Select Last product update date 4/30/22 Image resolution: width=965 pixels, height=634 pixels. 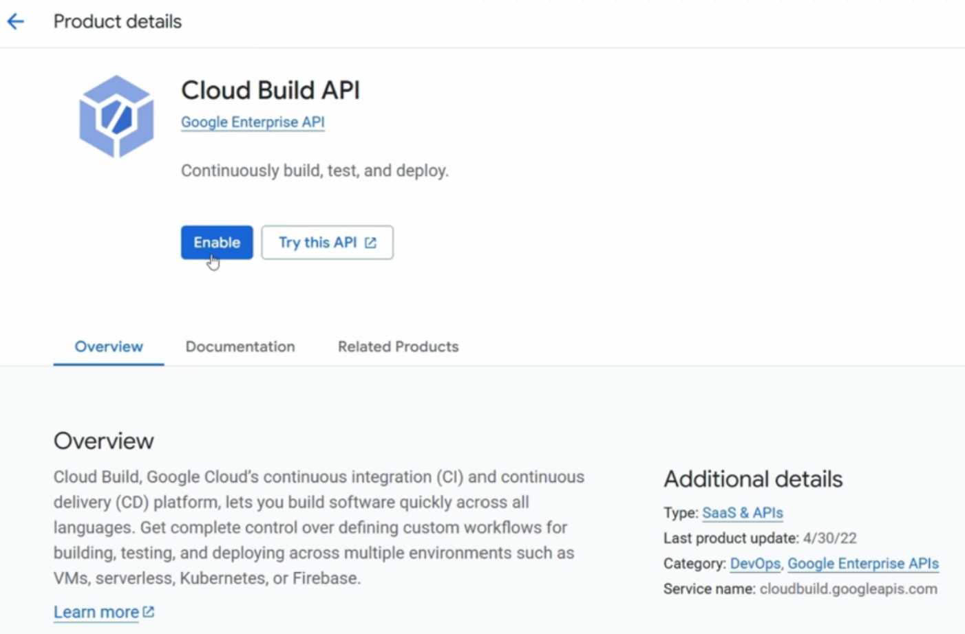click(x=830, y=538)
